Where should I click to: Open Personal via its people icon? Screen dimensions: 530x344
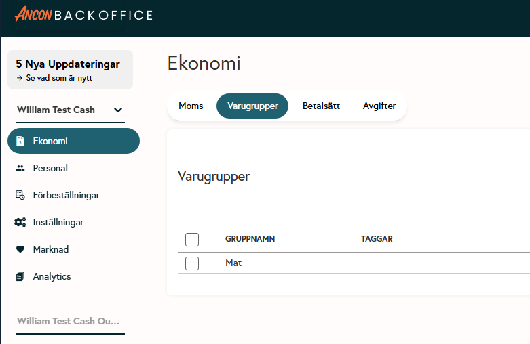click(20, 168)
